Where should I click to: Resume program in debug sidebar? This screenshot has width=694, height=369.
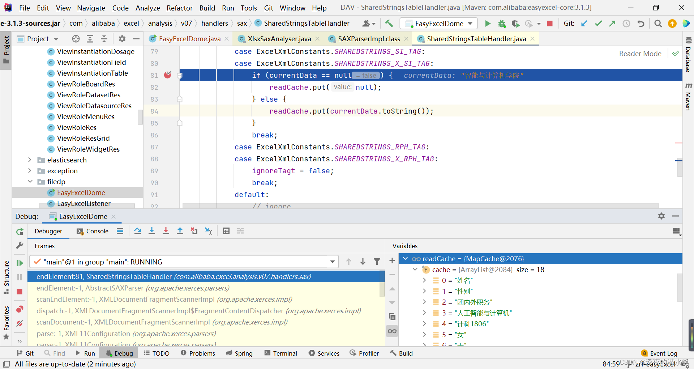pyautogui.click(x=20, y=263)
